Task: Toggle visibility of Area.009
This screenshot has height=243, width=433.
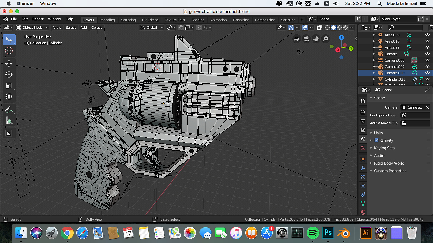Action: (427, 35)
